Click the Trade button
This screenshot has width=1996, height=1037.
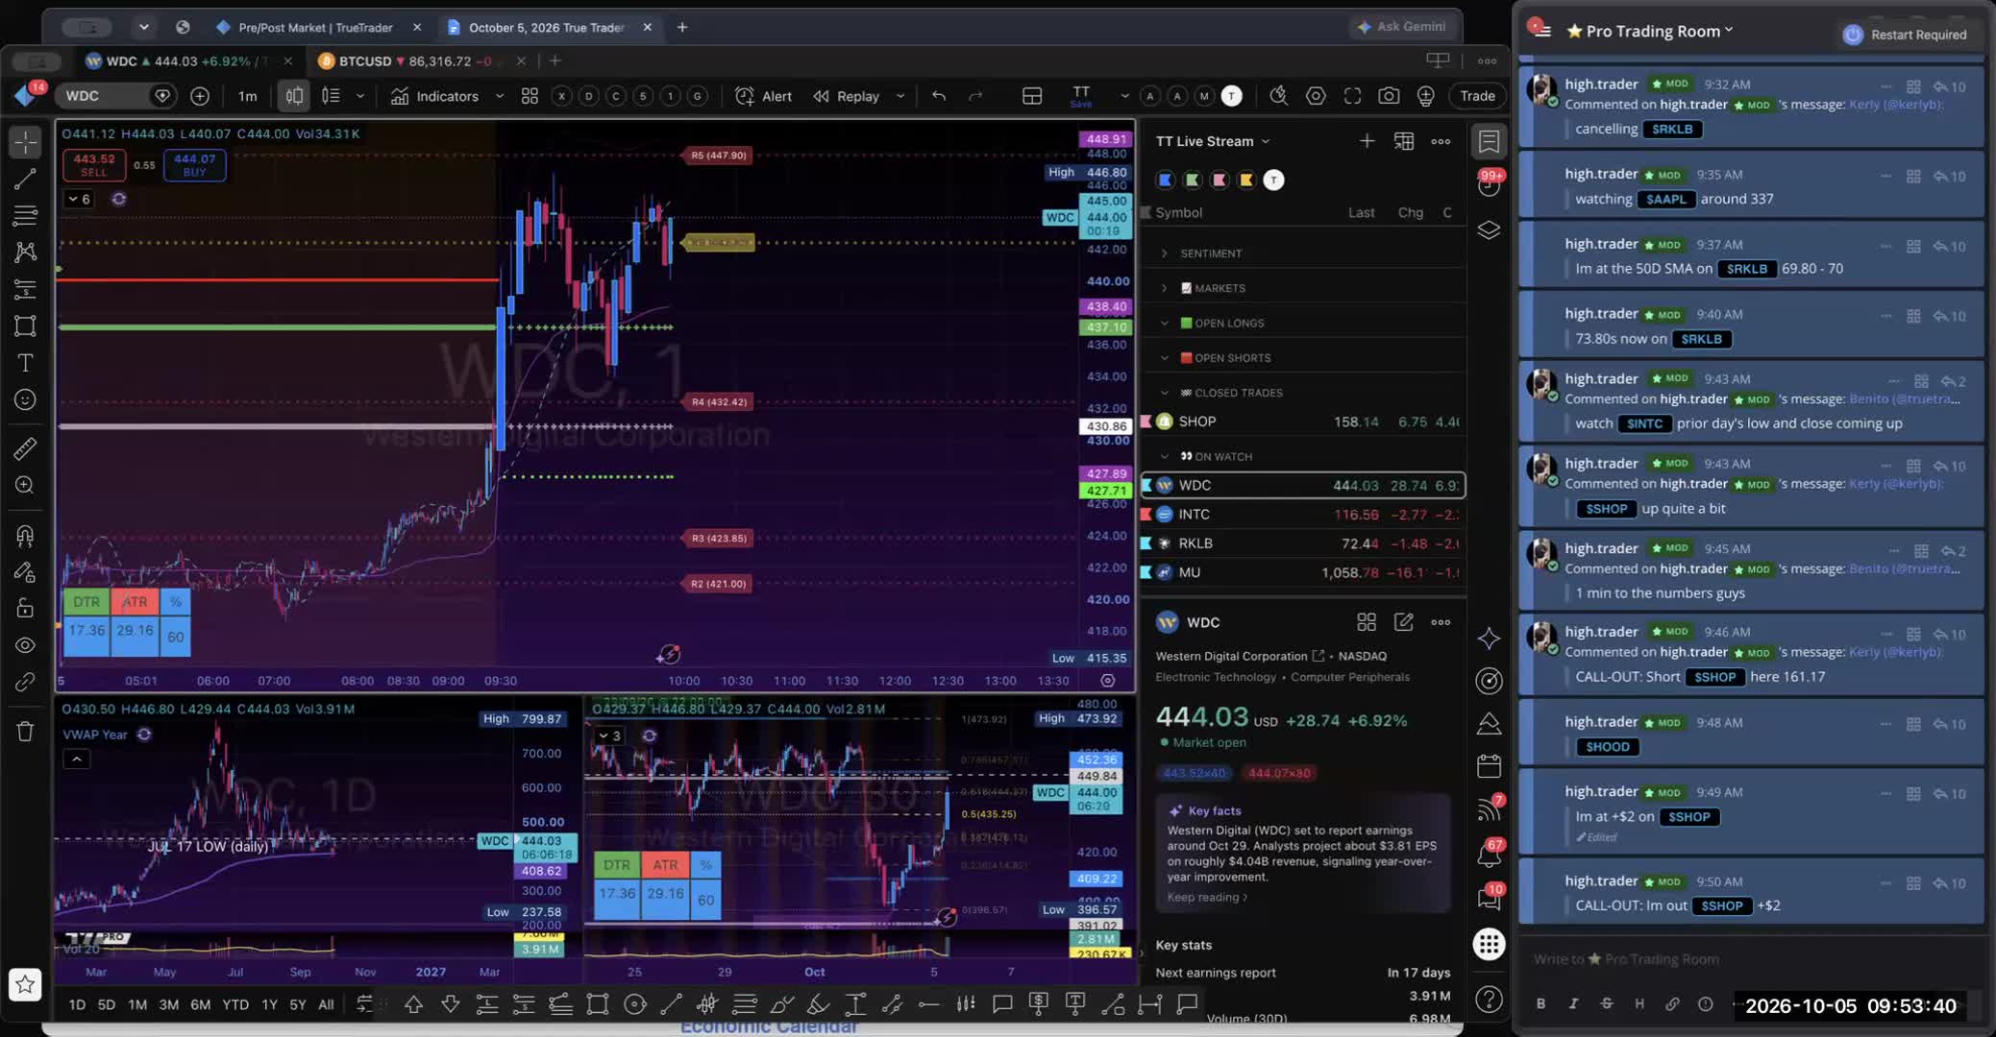pyautogui.click(x=1477, y=96)
